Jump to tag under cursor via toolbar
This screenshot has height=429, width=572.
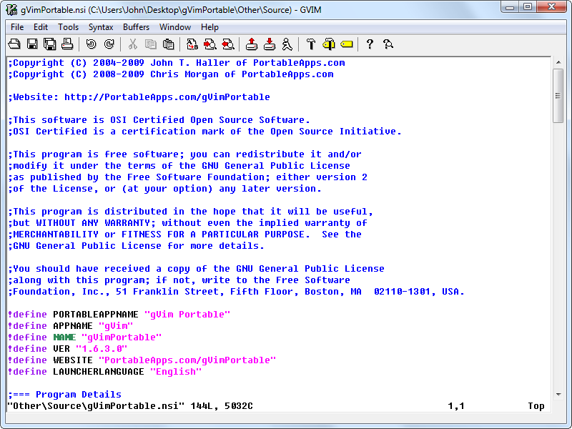[x=347, y=44]
